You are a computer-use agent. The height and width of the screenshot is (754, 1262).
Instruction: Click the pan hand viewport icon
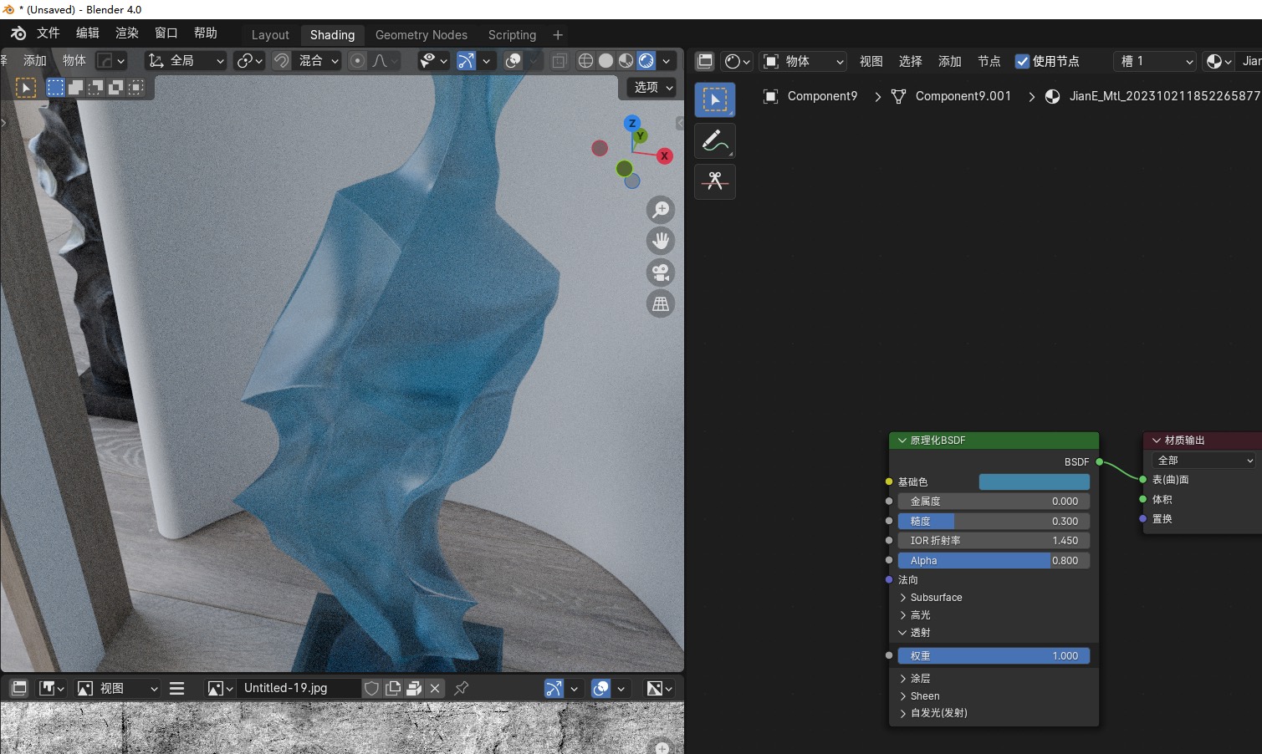(661, 241)
